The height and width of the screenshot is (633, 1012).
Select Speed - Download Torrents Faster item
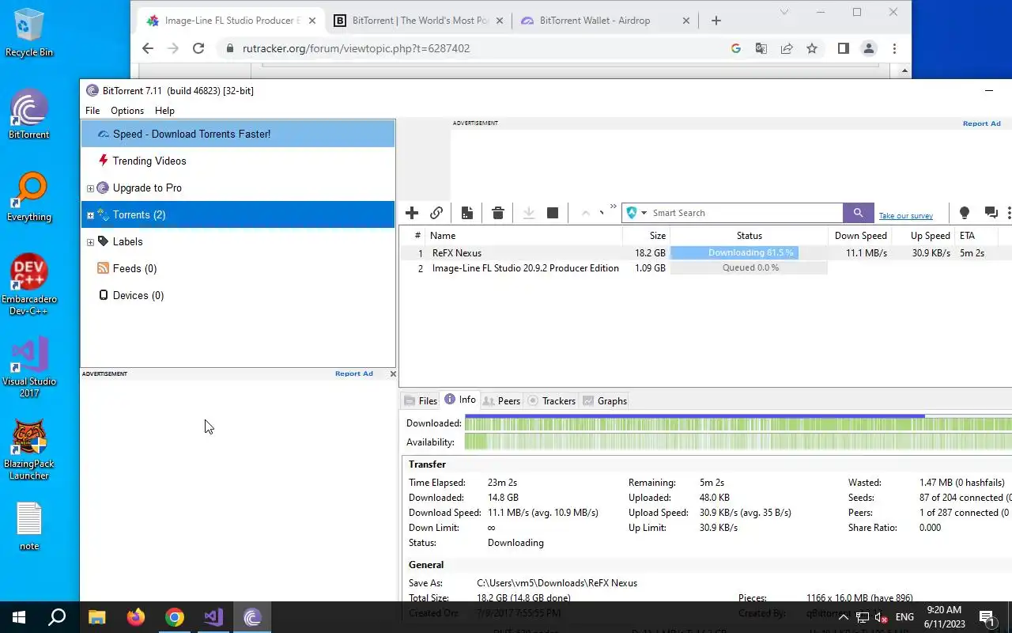click(238, 134)
